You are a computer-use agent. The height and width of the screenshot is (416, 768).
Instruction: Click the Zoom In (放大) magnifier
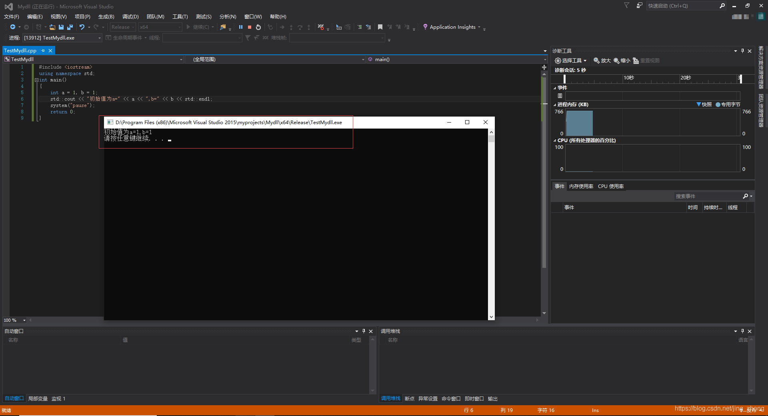(x=596, y=60)
